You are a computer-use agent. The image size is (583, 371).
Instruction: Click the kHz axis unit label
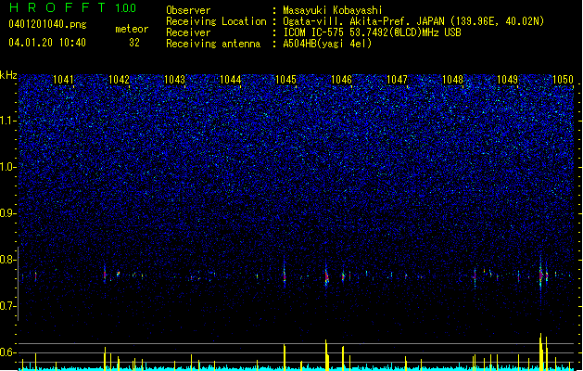[x=8, y=75]
